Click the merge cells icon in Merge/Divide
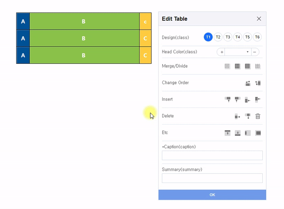This screenshot has width=284, height=209. tap(227, 66)
